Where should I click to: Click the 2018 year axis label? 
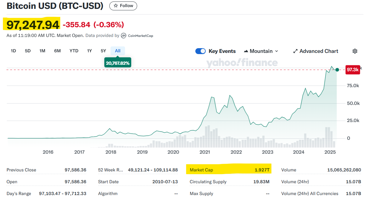pyautogui.click(x=111, y=152)
